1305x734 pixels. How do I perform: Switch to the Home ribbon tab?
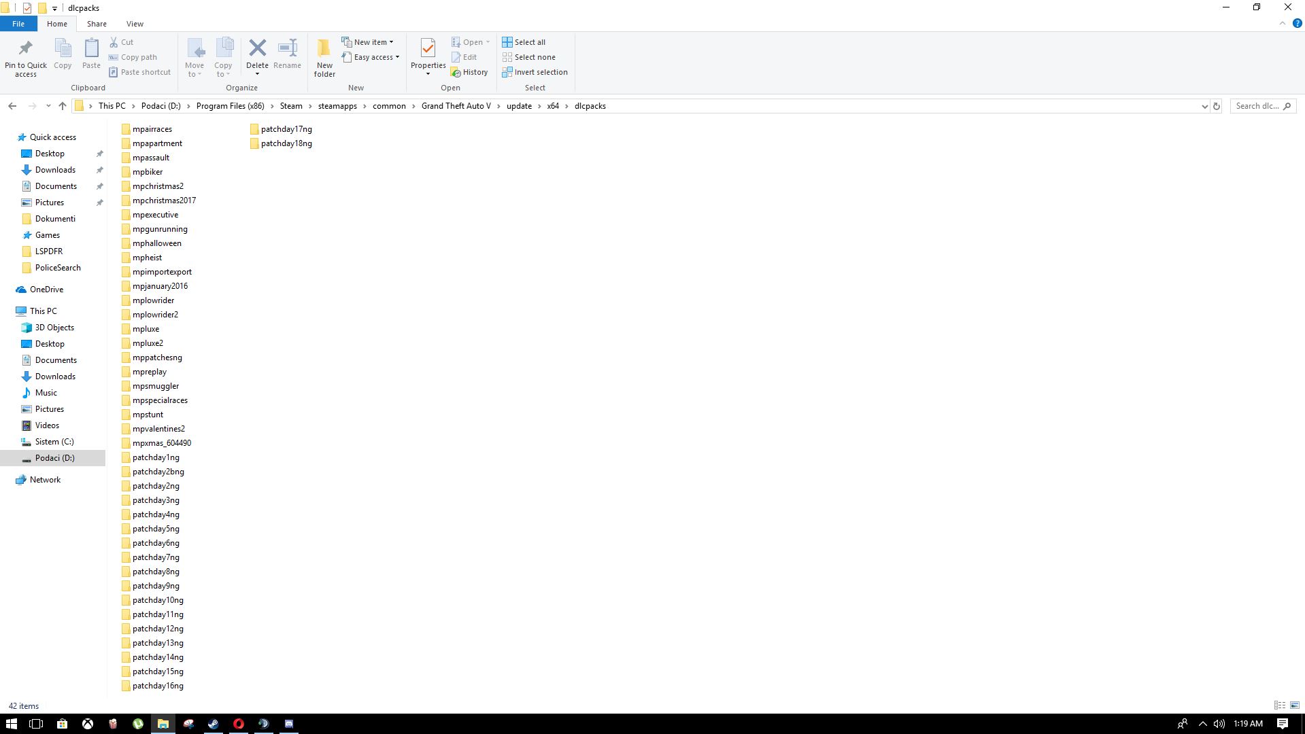[x=57, y=24]
